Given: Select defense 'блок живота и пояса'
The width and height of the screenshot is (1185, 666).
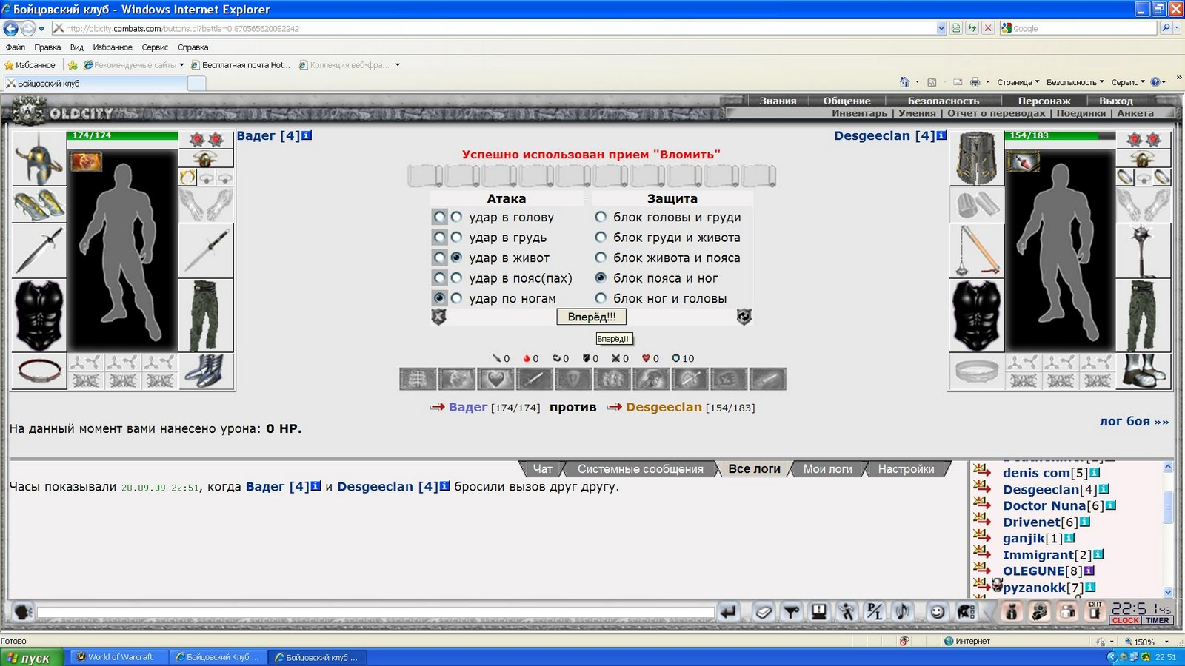Looking at the screenshot, I should (601, 258).
